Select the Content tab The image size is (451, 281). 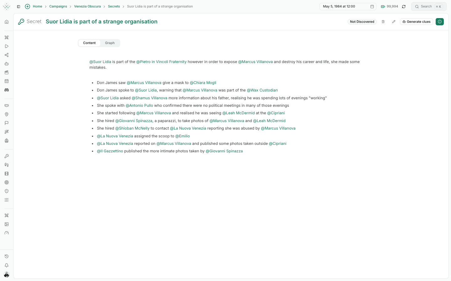point(89,43)
